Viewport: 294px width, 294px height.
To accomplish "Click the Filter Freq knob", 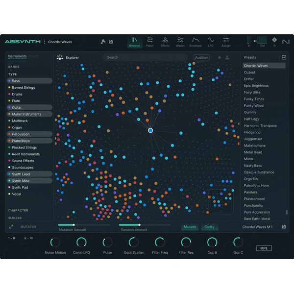I will coord(160,242).
